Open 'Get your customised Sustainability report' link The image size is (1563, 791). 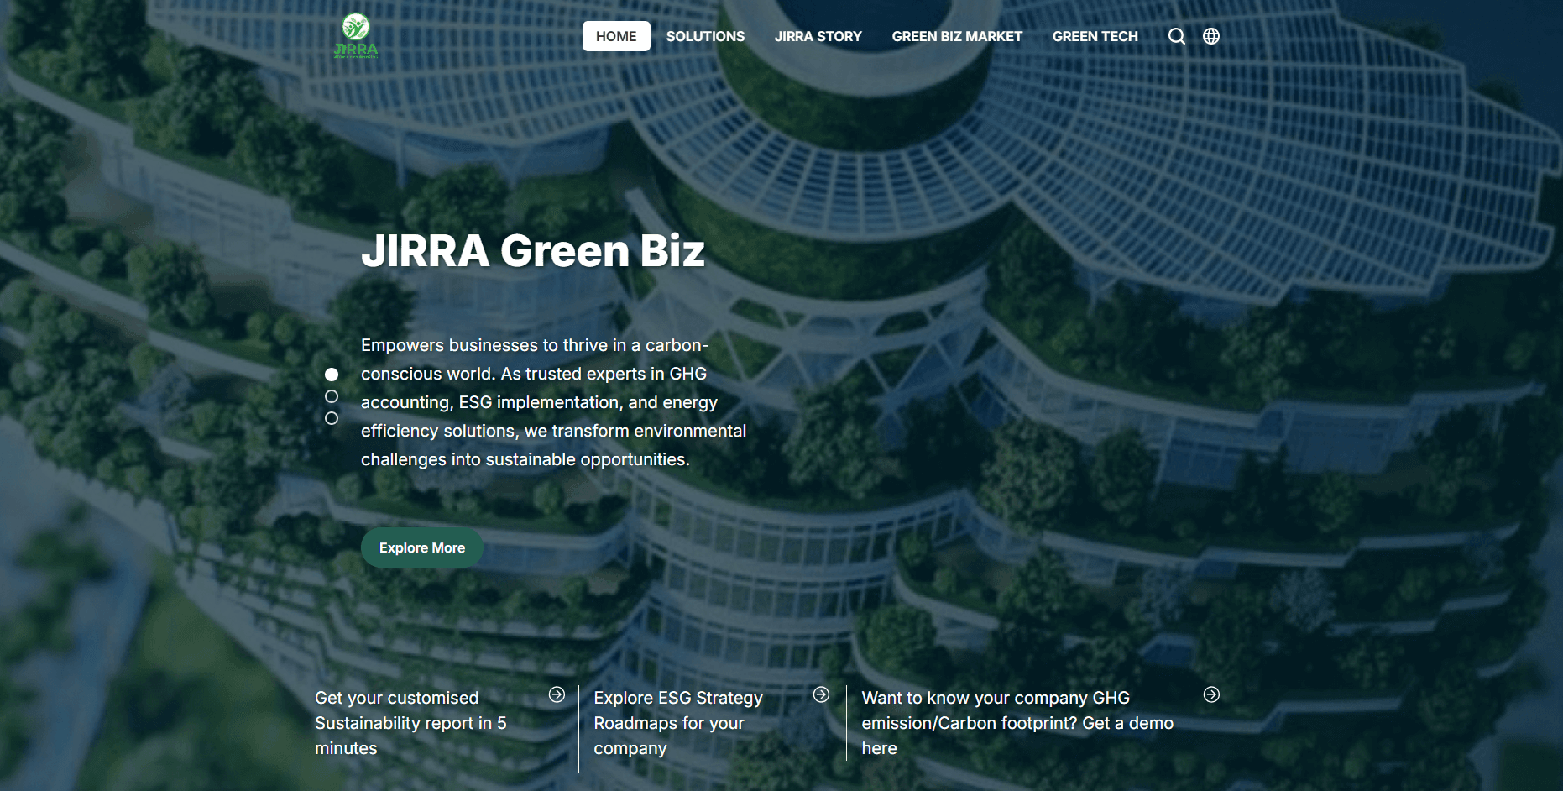point(410,723)
